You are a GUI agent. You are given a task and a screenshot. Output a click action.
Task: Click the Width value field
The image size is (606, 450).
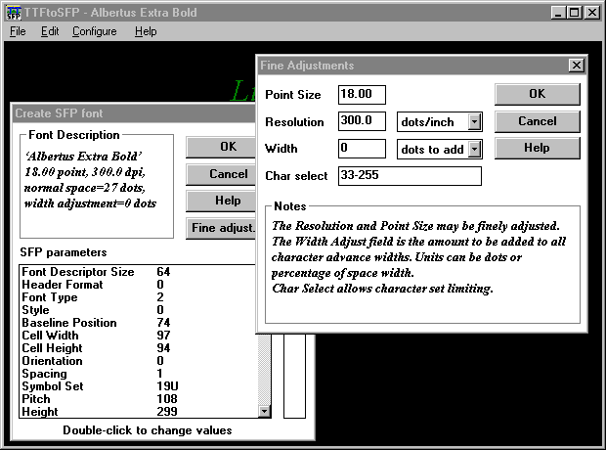click(362, 148)
